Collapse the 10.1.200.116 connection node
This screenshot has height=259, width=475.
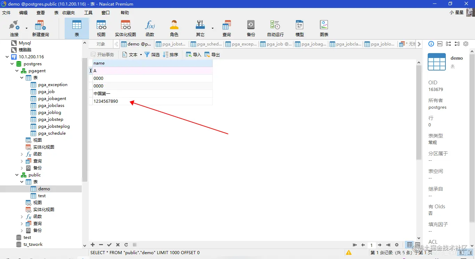7,57
